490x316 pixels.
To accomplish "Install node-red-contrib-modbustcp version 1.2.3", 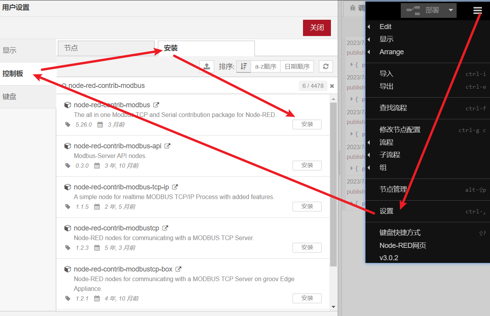I will (307, 247).
